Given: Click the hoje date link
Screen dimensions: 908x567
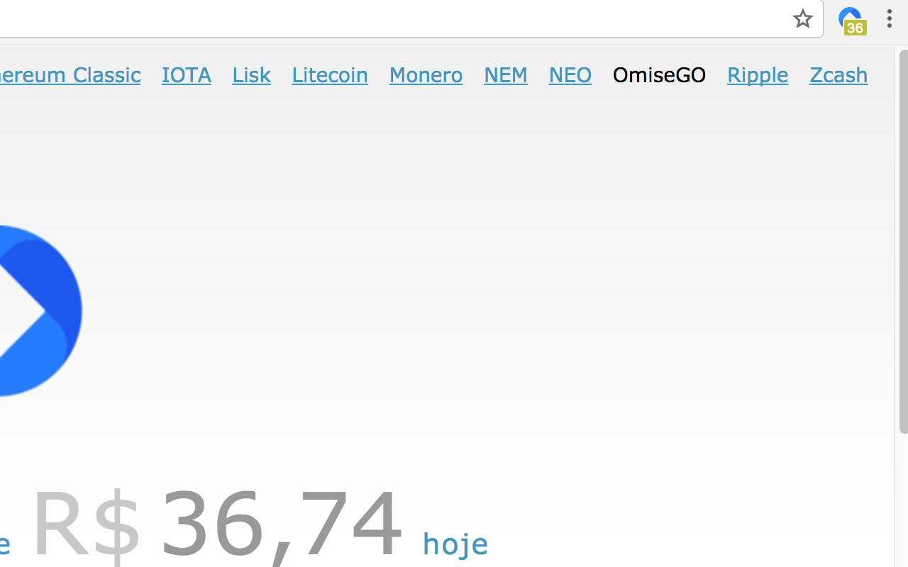Looking at the screenshot, I should click(455, 544).
